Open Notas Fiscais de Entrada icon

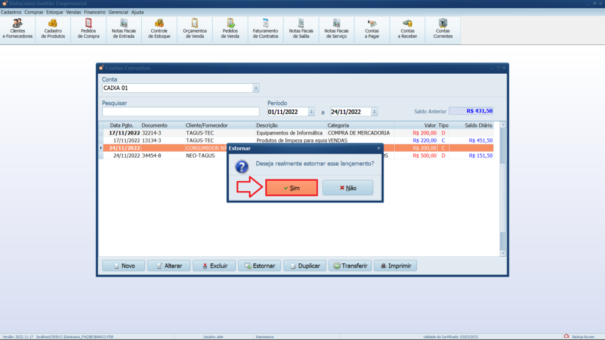point(123,28)
